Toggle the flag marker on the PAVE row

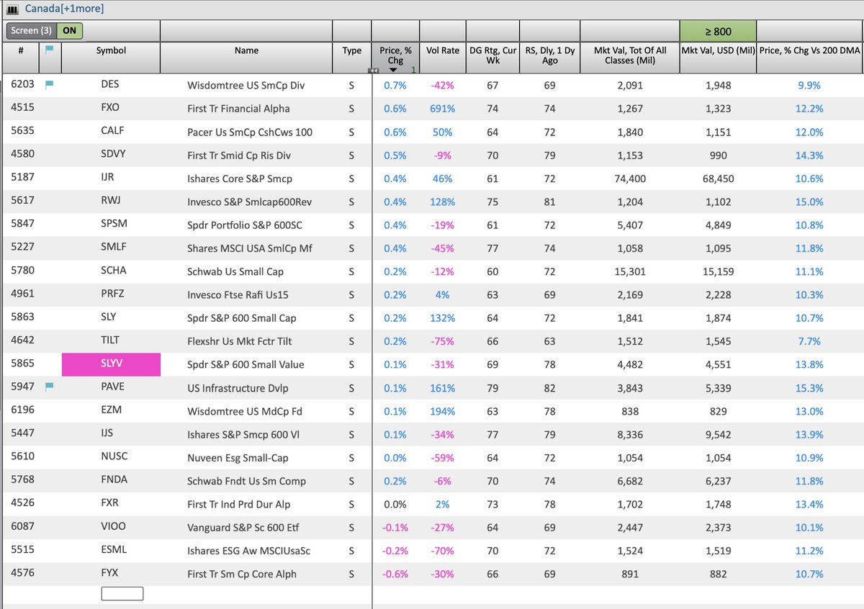click(50, 387)
